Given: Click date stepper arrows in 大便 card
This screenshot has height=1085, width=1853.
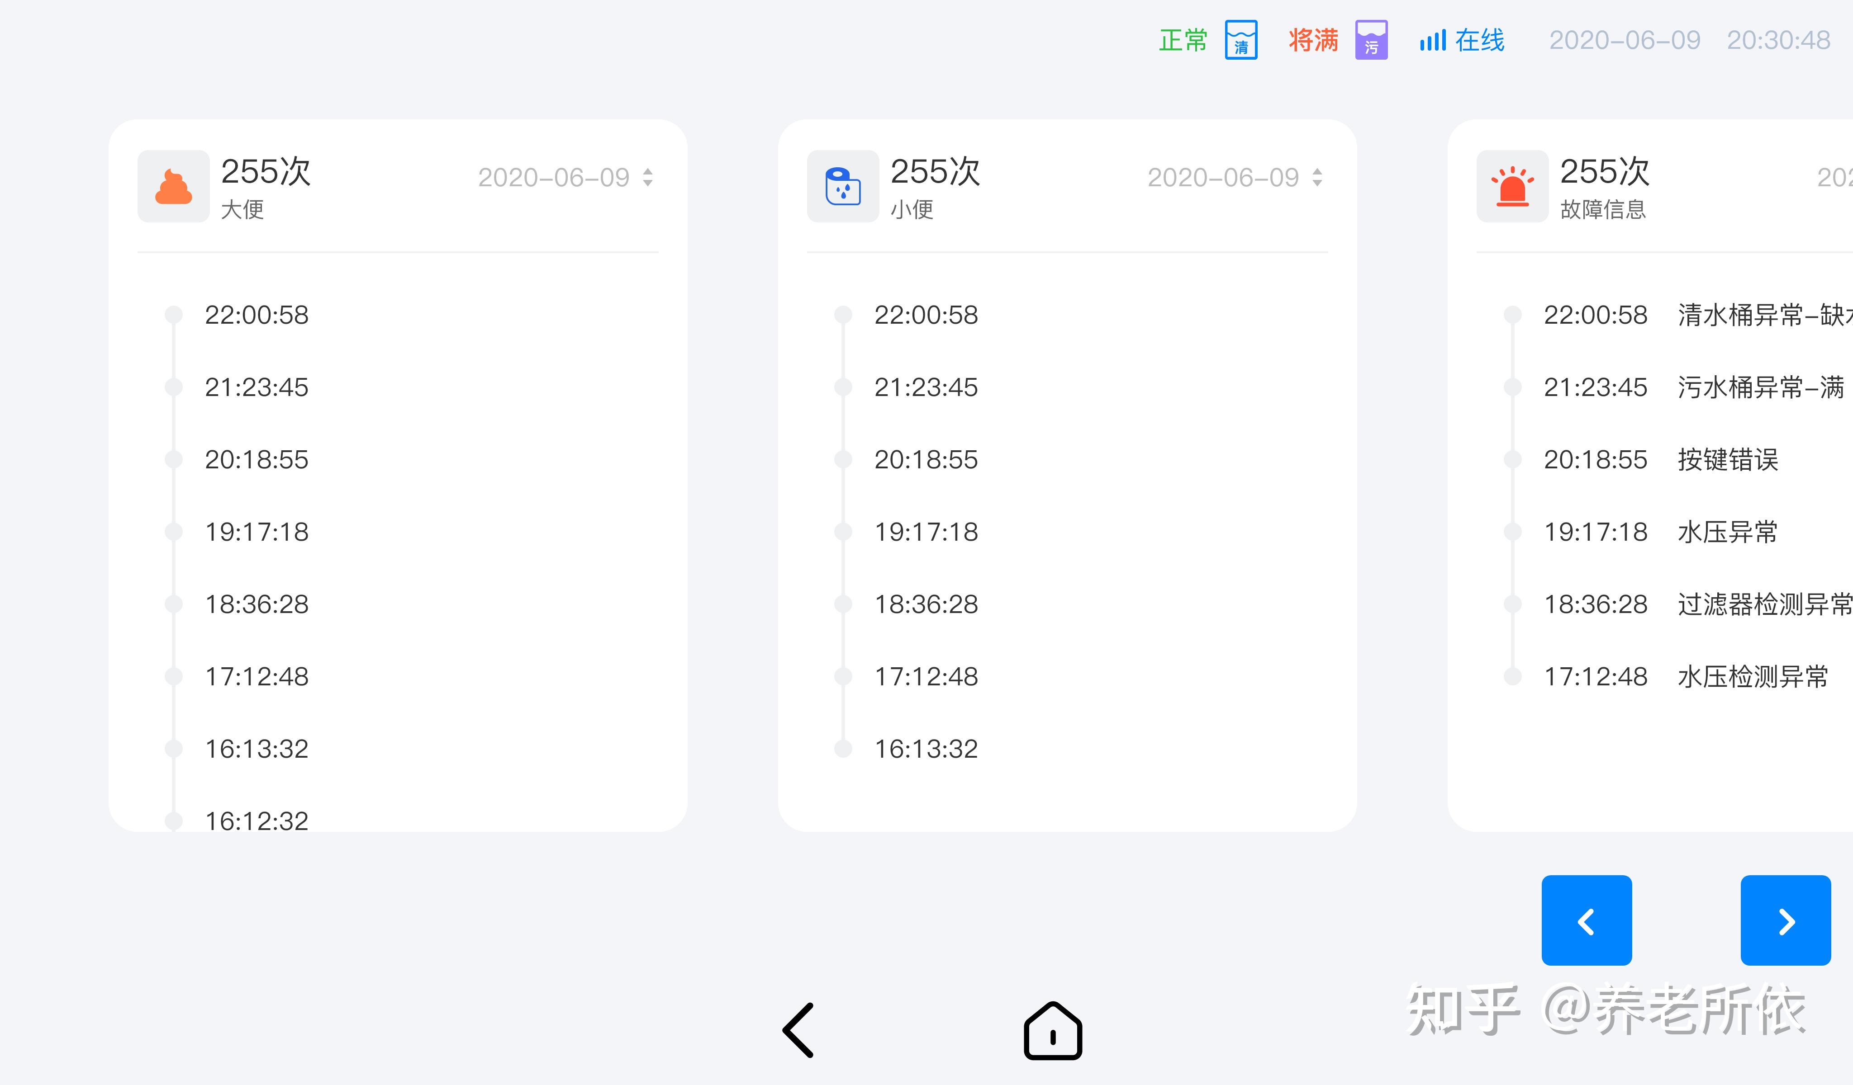Looking at the screenshot, I should point(647,178).
